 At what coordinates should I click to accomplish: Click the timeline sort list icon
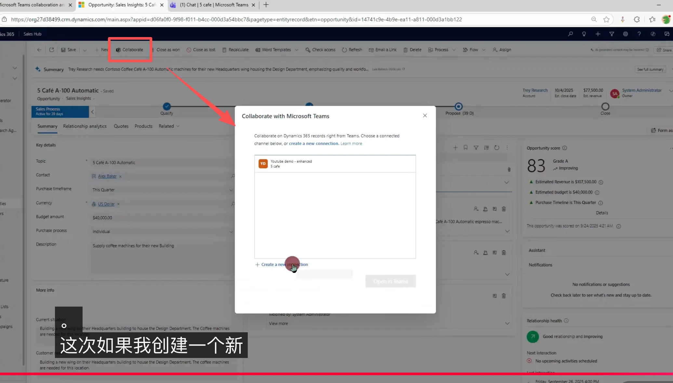(x=486, y=148)
